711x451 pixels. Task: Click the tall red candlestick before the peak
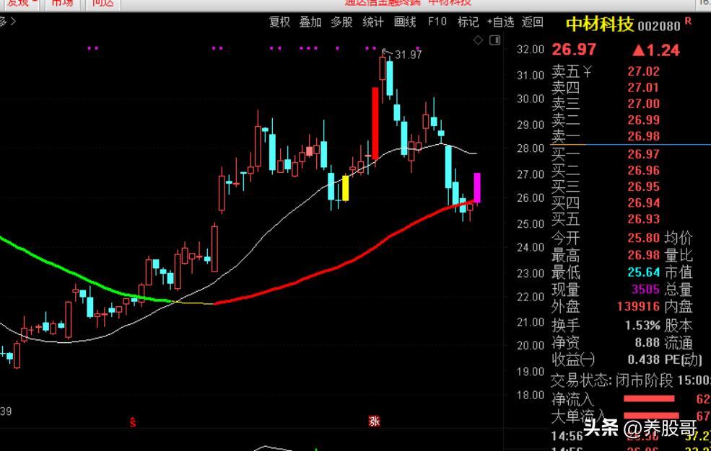click(x=375, y=123)
